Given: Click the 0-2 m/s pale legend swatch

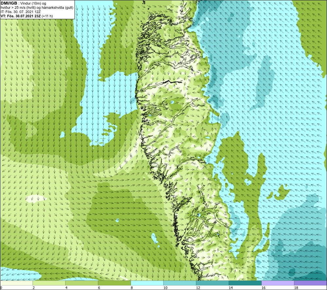Looking at the screenshot, I should point(16,283).
